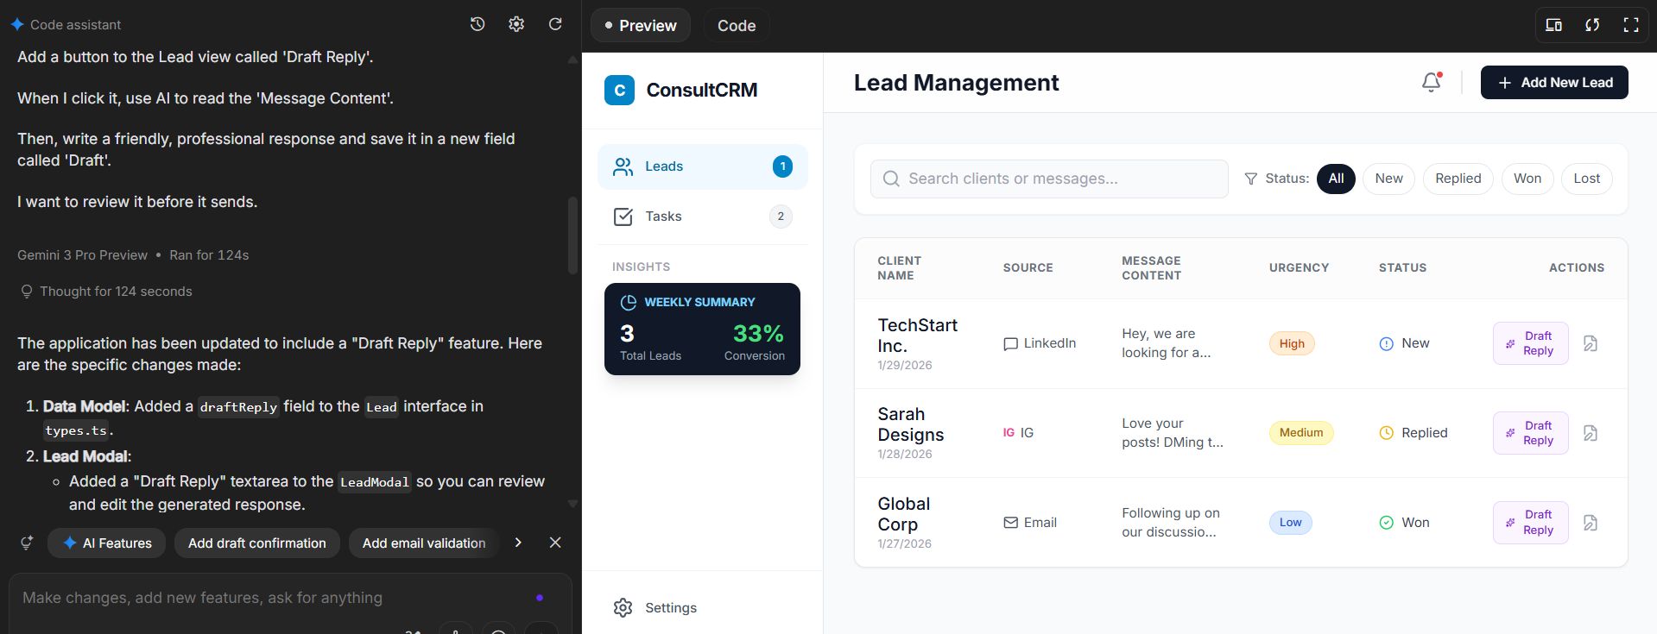Click the Code assistant sparkle logo
Image resolution: width=1657 pixels, height=634 pixels.
[x=16, y=24]
